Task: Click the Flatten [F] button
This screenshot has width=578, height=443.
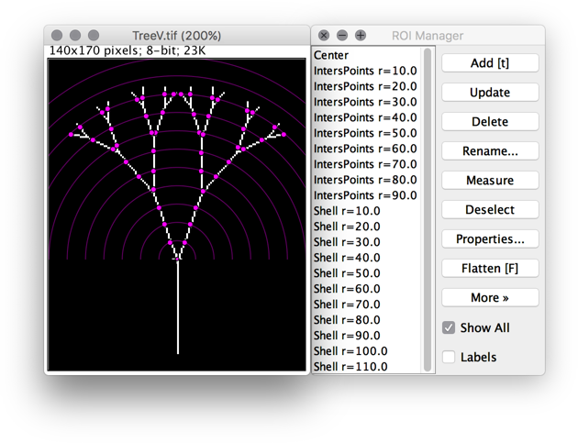Action: point(490,268)
